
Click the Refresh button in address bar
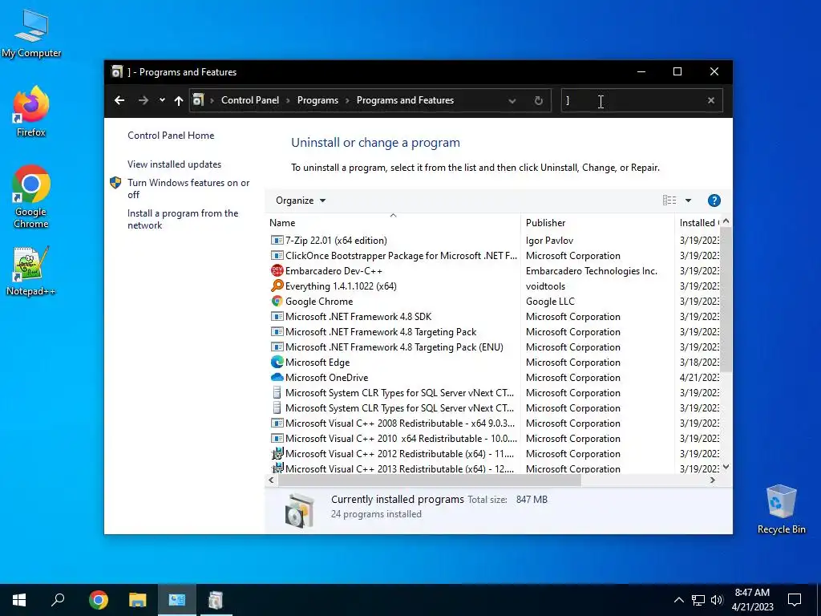point(538,100)
